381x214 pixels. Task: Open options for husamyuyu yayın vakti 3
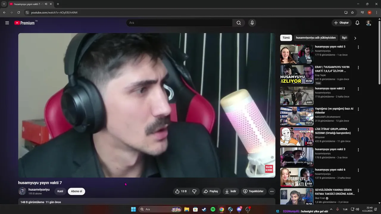(x=358, y=150)
